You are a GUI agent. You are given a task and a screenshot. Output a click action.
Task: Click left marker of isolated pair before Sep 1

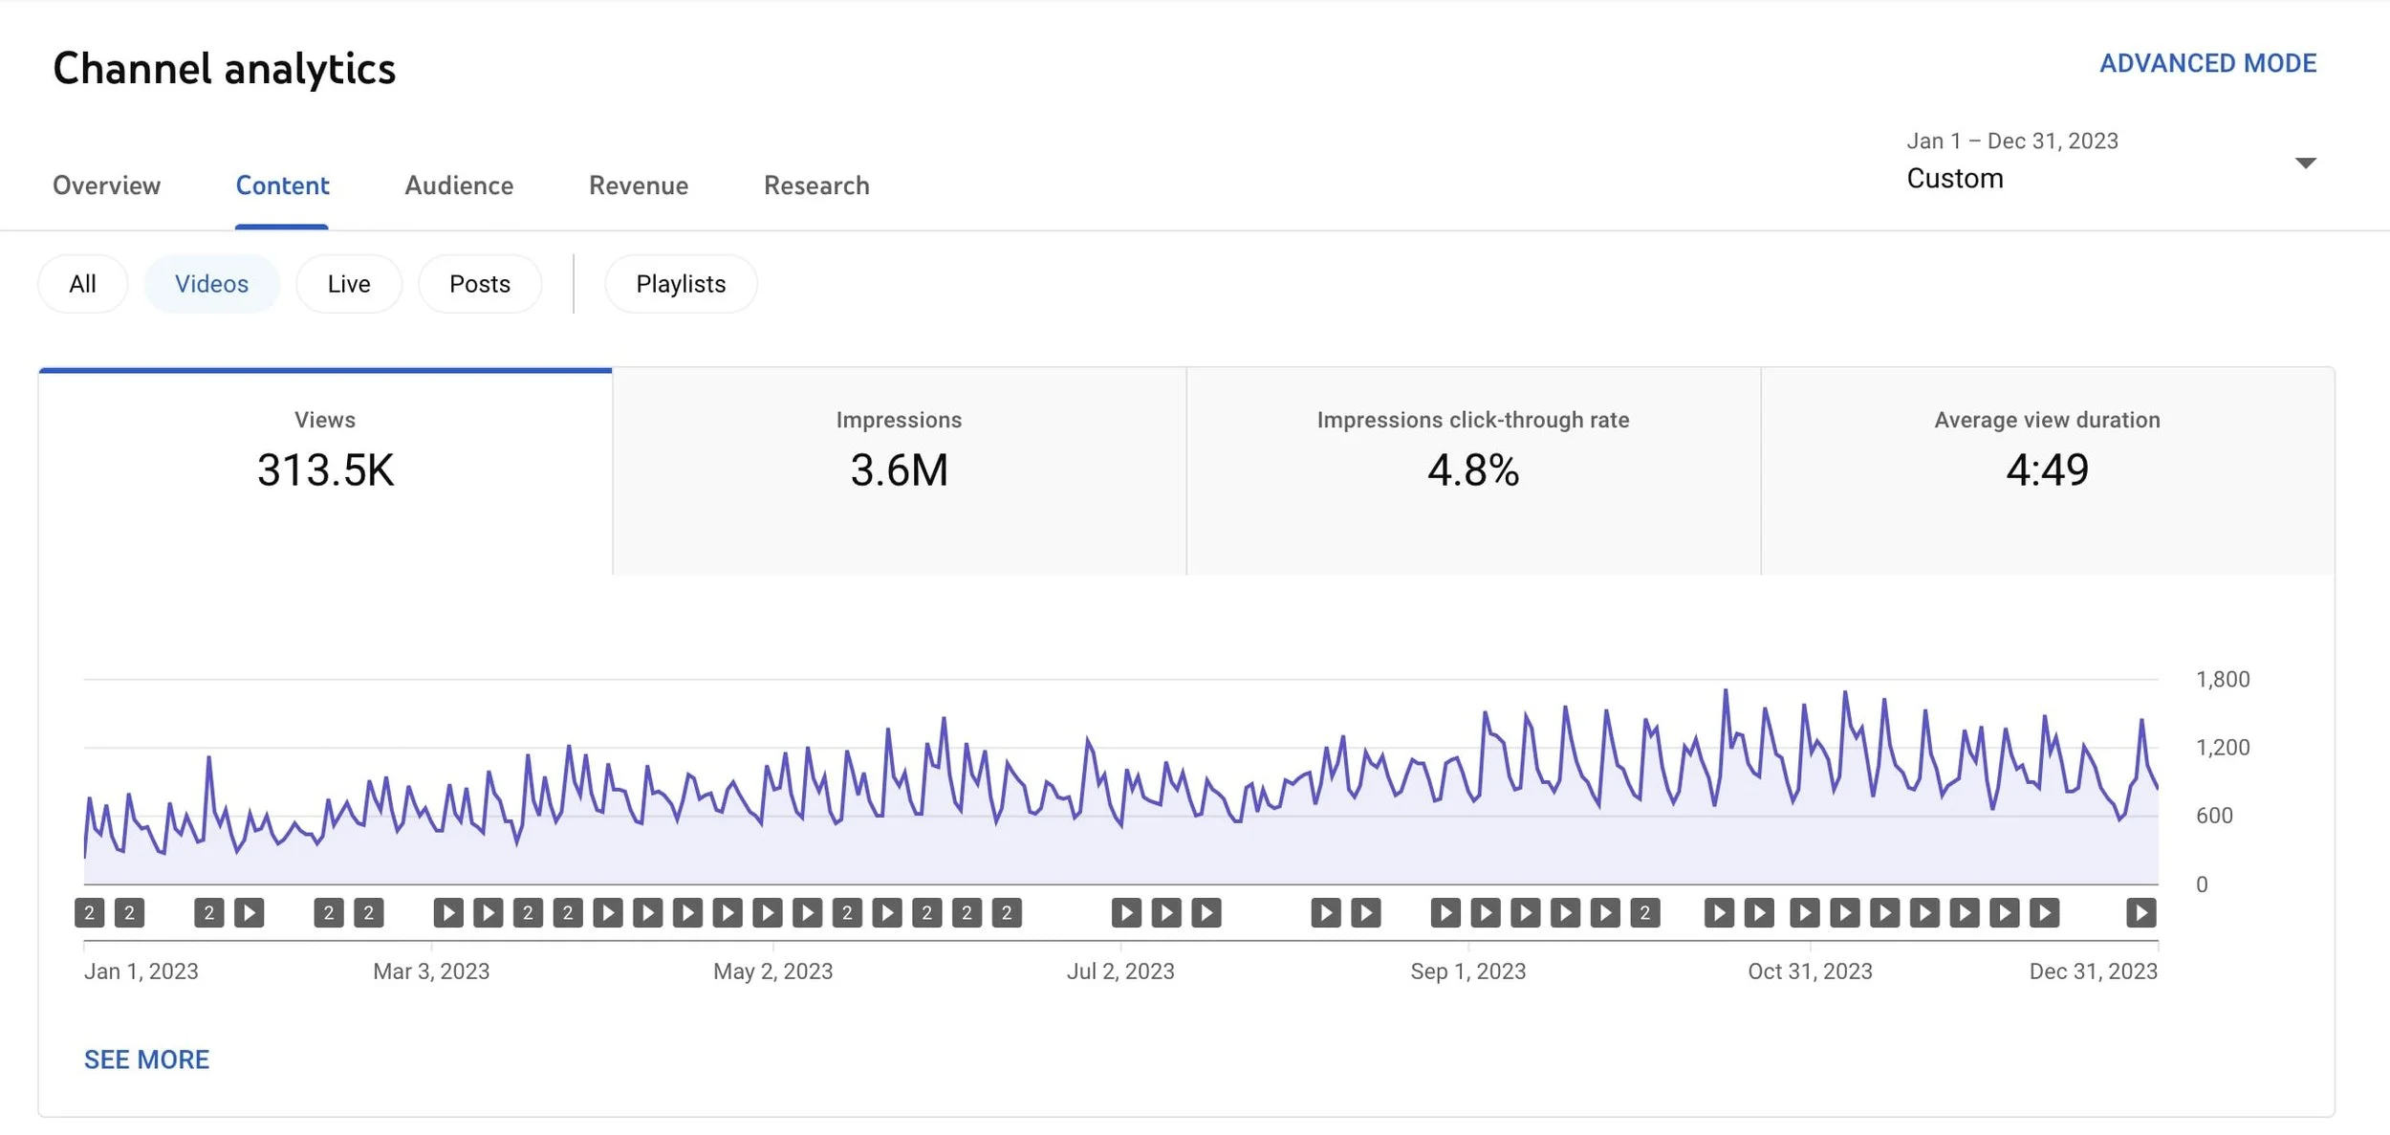coord(1326,913)
